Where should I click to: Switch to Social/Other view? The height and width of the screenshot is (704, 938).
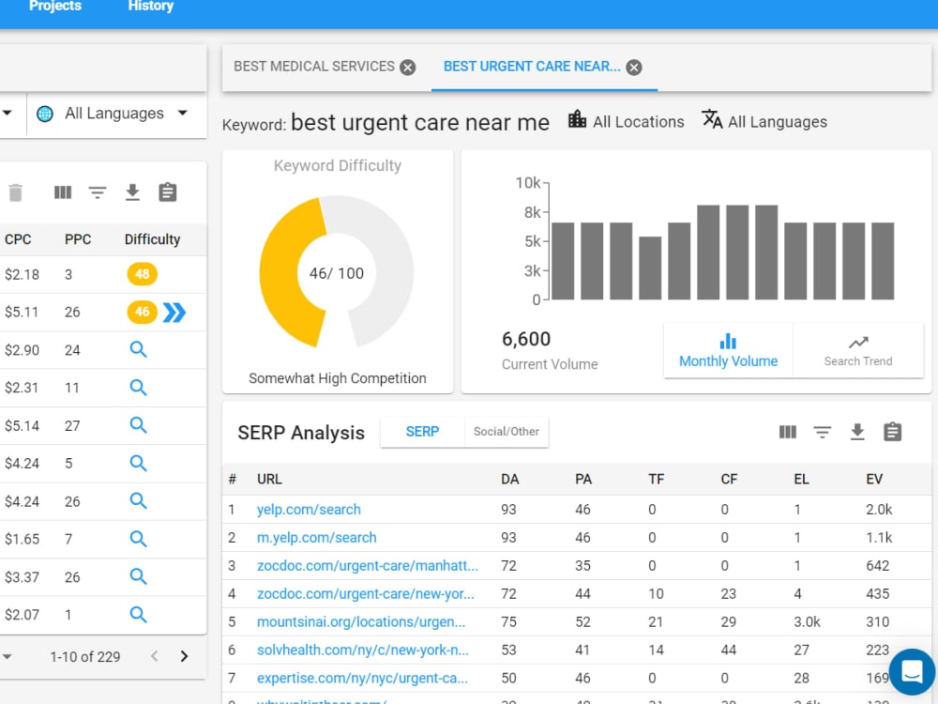click(507, 432)
